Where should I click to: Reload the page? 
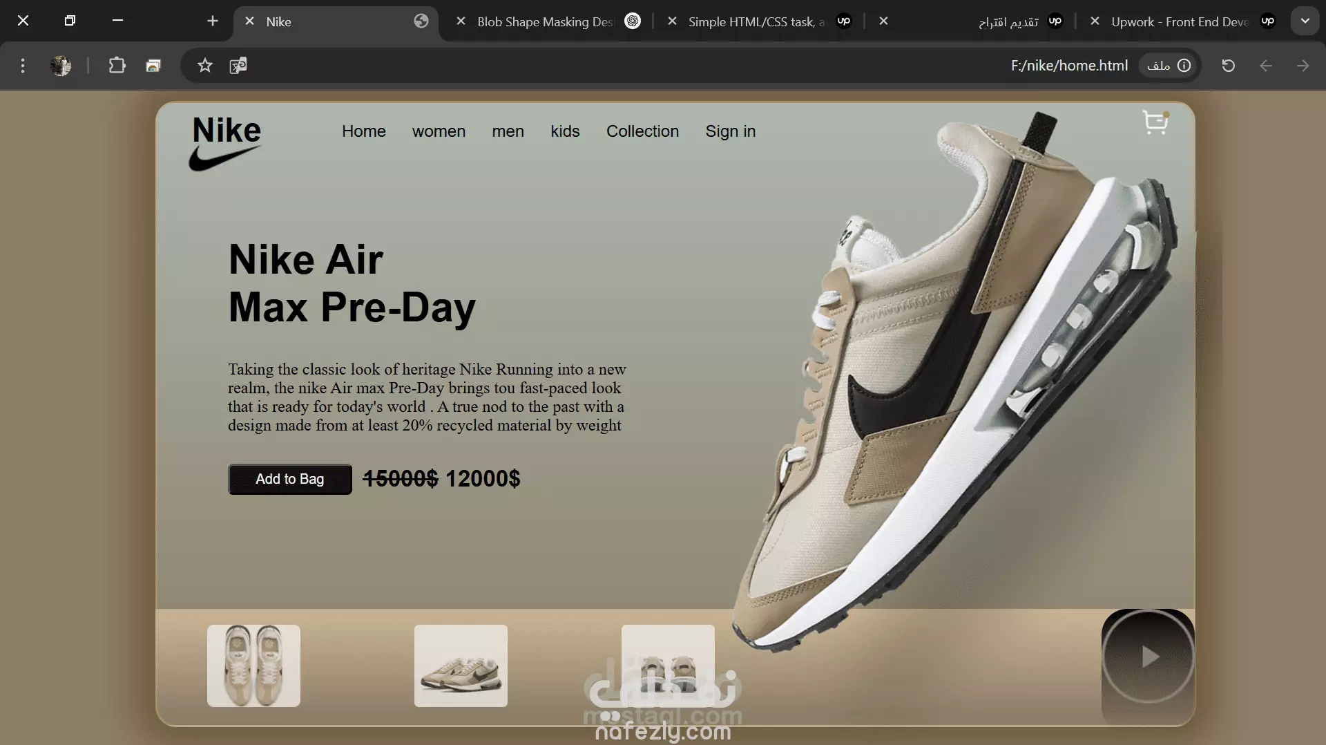click(1228, 66)
